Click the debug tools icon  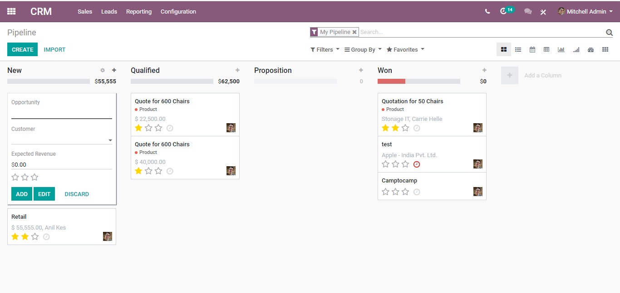543,12
